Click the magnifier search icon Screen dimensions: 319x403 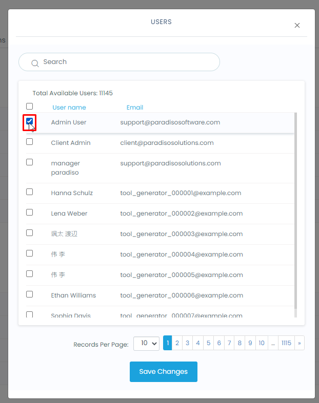(x=35, y=63)
